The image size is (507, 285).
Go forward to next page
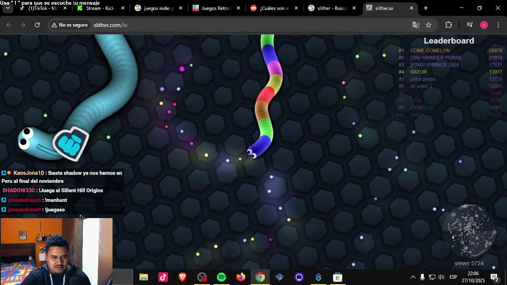(x=23, y=25)
